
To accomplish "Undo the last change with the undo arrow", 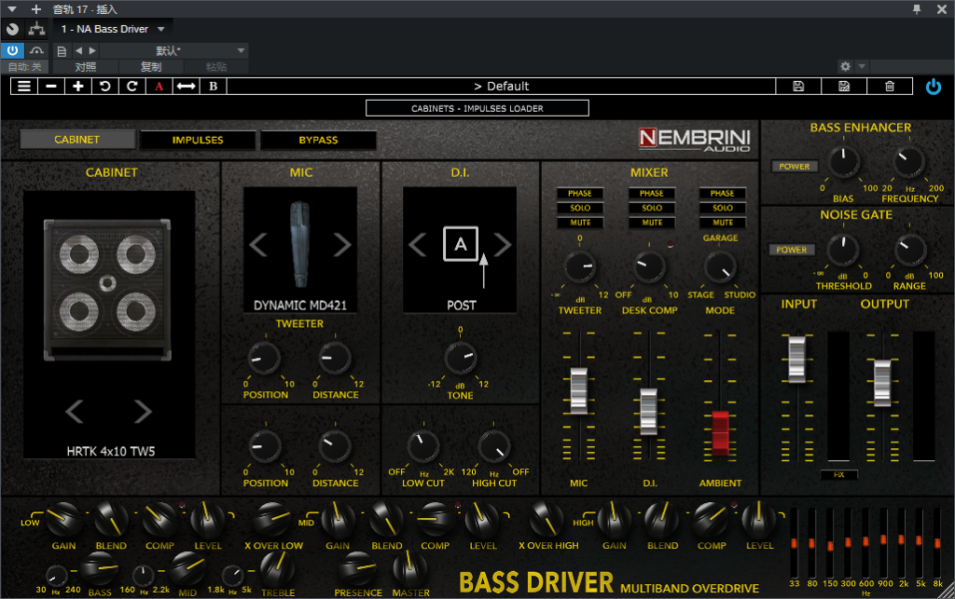I will tap(104, 87).
